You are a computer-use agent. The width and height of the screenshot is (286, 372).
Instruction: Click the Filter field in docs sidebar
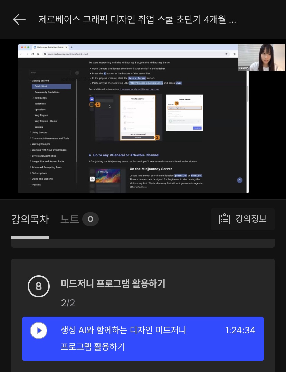pos(50,73)
